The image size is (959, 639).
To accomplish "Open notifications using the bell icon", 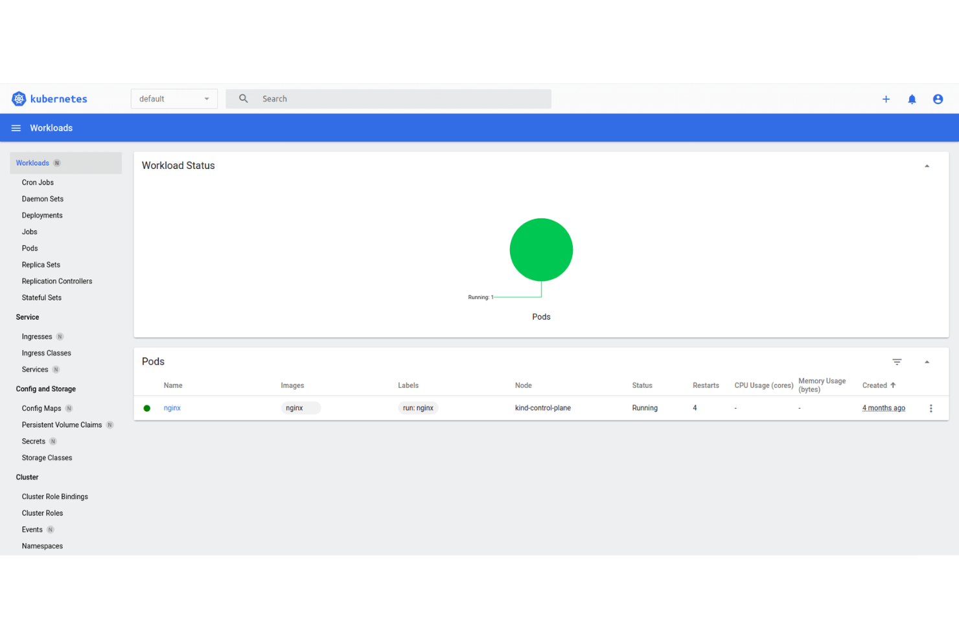I will coord(912,99).
